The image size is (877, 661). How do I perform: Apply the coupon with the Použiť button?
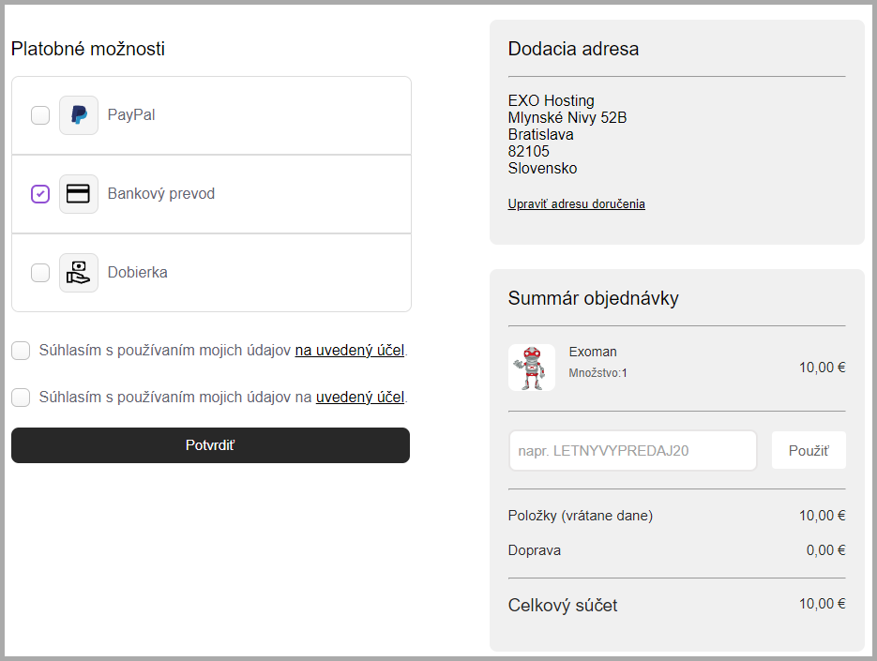808,451
